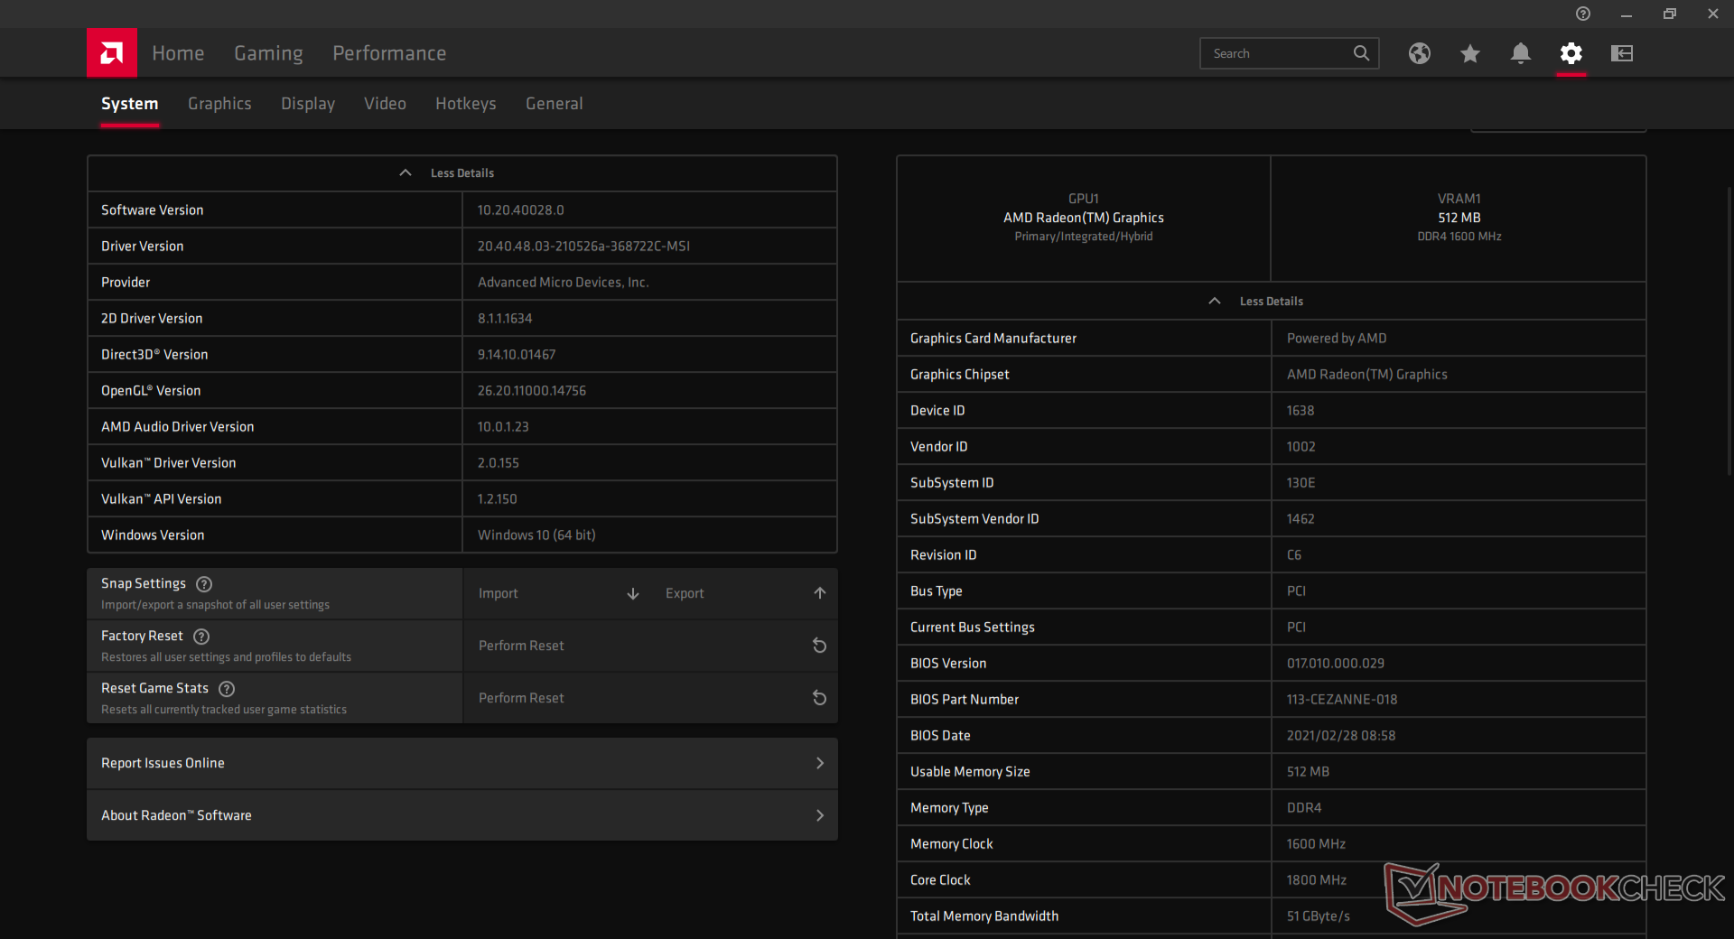This screenshot has height=939, width=1734.
Task: Switch to the Video tab
Action: tap(385, 104)
